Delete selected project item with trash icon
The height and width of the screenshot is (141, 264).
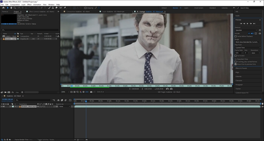pyautogui.click(x=22, y=92)
